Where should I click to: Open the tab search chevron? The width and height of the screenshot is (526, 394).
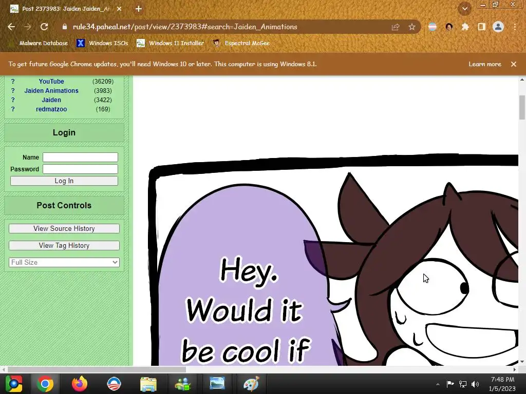(x=465, y=9)
